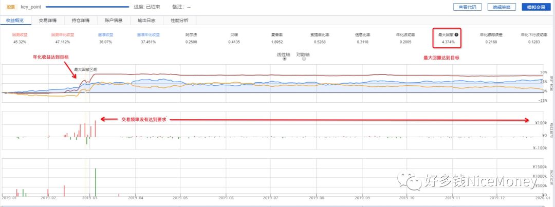
Task: Toggle the blue 基准年化收益 legend label
Action: [x=149, y=35]
